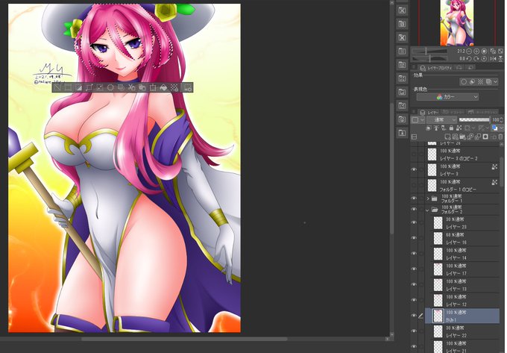
Task: Click New layer folder icon
Action: pos(462,137)
